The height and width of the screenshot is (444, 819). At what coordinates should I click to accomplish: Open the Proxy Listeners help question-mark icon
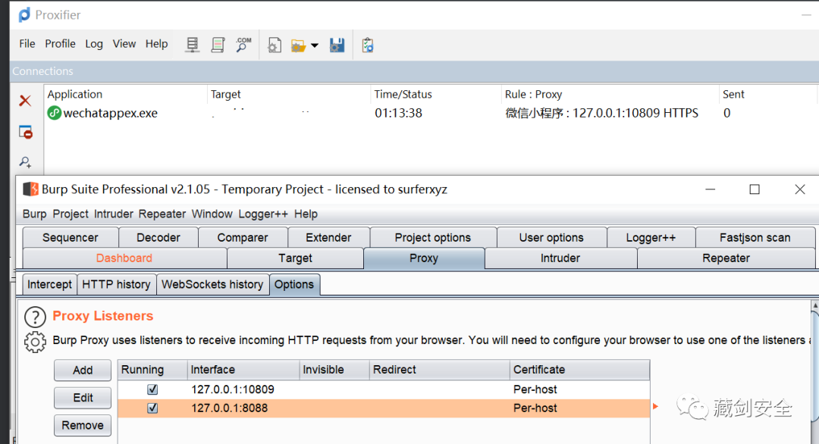coord(35,317)
